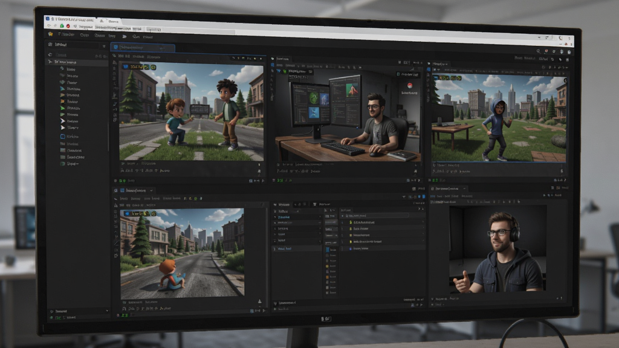This screenshot has height=348, width=619.
Task: Pick the orange color swatch in the swatch column
Action: tap(327, 277)
